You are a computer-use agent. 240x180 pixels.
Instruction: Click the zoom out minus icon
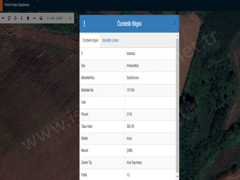(3, 18)
